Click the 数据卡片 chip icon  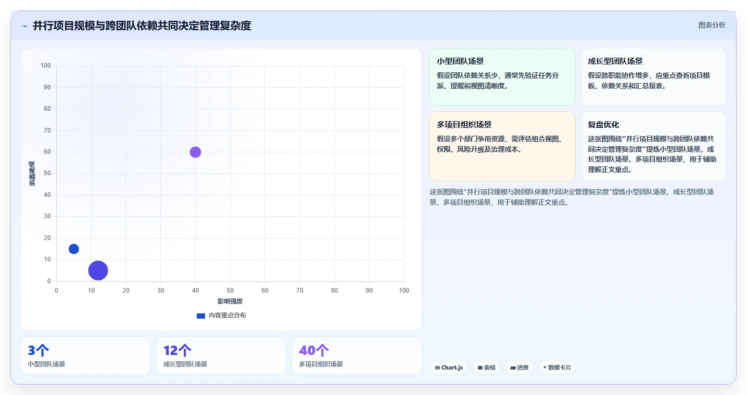pyautogui.click(x=545, y=367)
